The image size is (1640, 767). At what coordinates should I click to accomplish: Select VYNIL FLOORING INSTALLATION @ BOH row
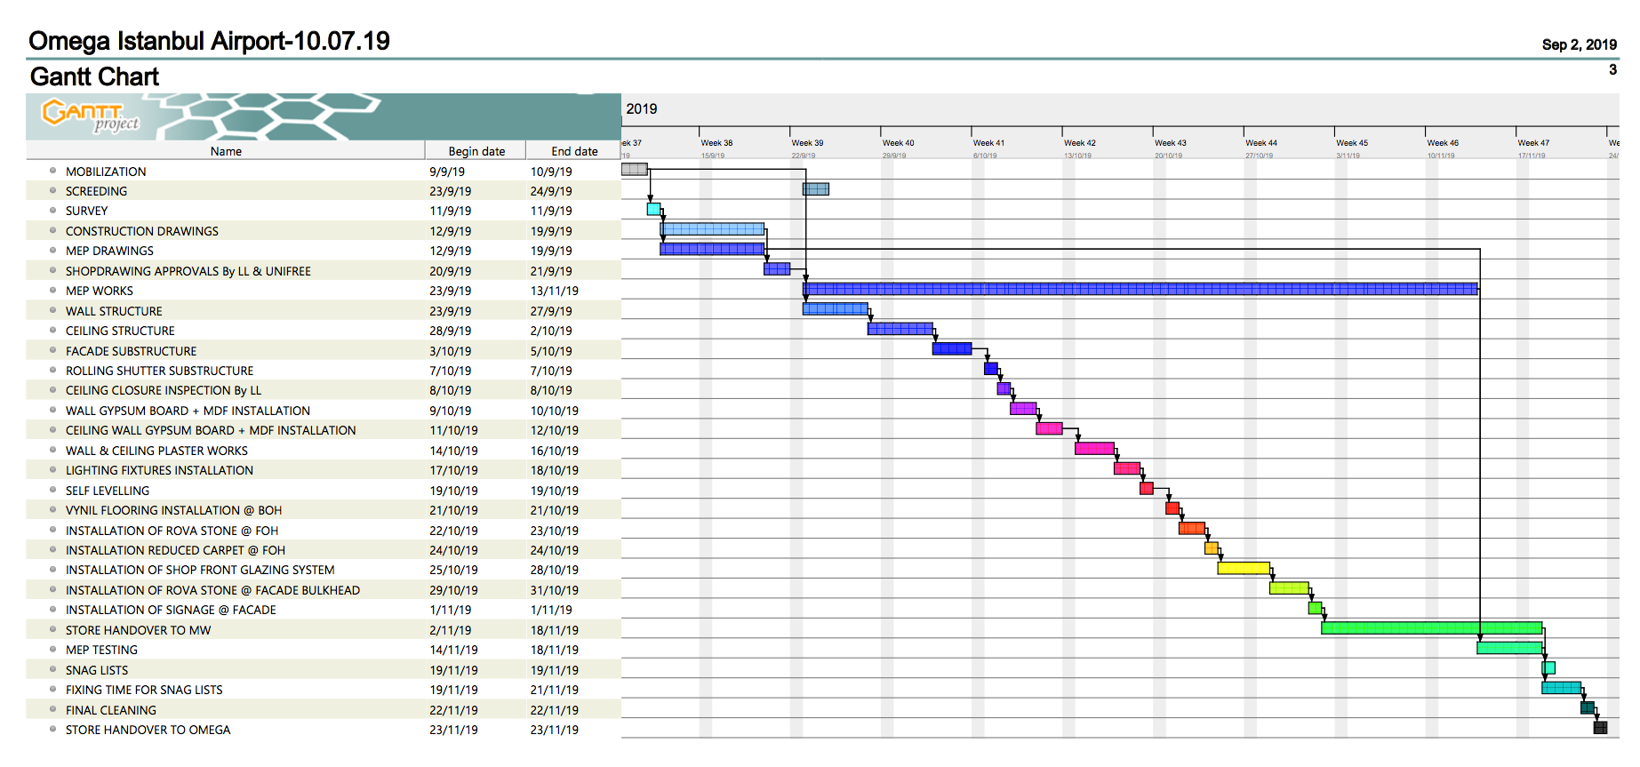click(324, 510)
